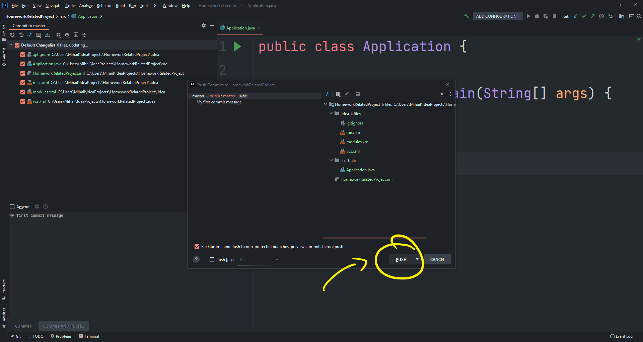
Task: Open the Terminal tool window tab
Action: pos(89,336)
